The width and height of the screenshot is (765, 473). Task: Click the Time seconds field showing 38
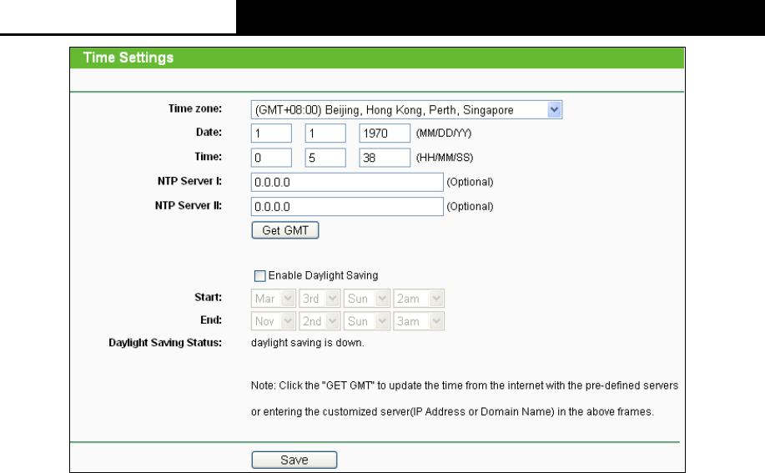coord(385,158)
